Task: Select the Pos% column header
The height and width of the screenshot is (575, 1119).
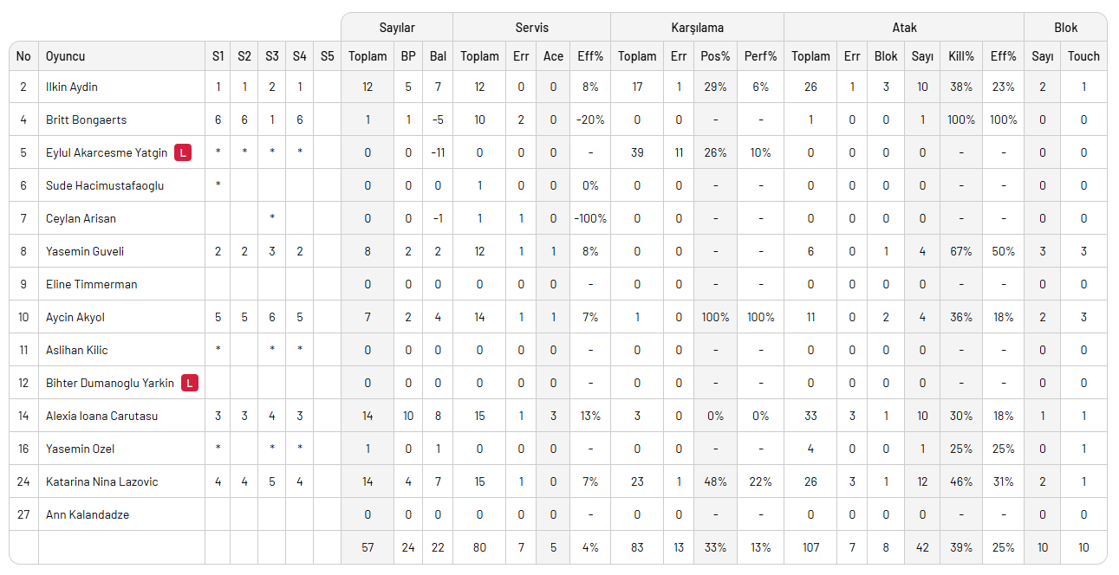Action: pos(715,56)
